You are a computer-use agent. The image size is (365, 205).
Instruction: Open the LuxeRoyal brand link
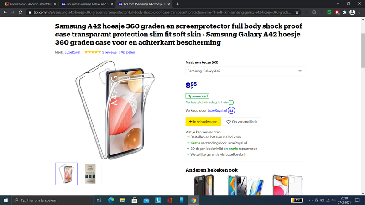[73, 52]
